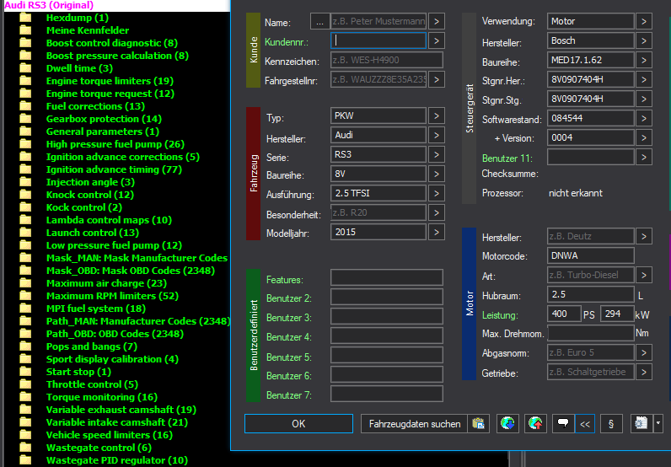Click the folder icon beside Torque monitoring (16)
The height and width of the screenshot is (467, 671).
(25, 397)
